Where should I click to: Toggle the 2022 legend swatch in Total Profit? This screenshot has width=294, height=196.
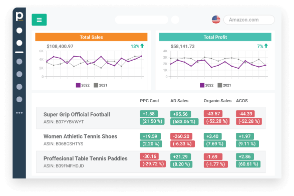(202, 85)
